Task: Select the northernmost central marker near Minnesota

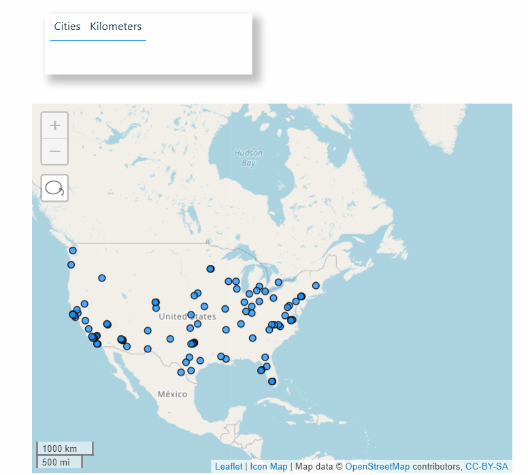Action: pos(210,269)
